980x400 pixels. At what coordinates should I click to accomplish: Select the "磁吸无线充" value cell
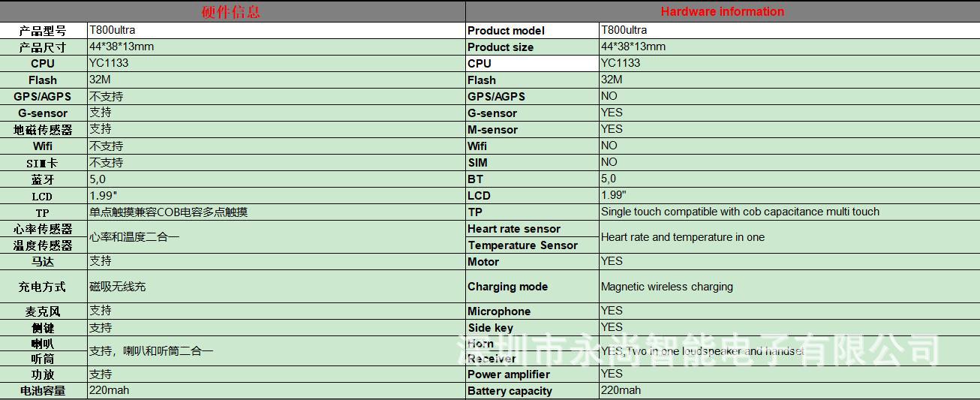(x=275, y=287)
